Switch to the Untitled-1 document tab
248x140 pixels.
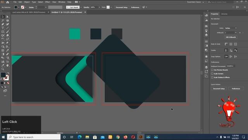[67, 12]
